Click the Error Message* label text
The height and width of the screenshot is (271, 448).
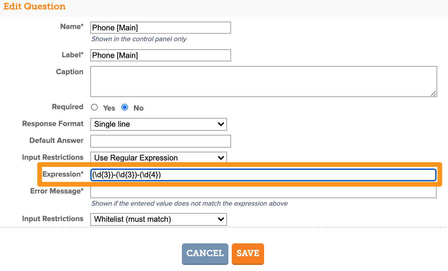click(57, 191)
